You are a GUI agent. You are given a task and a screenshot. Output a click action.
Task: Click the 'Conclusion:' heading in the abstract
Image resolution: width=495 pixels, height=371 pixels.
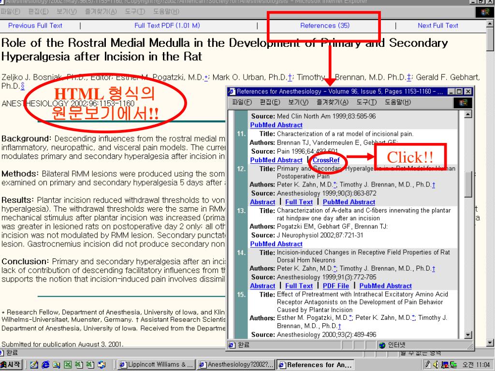(25, 261)
